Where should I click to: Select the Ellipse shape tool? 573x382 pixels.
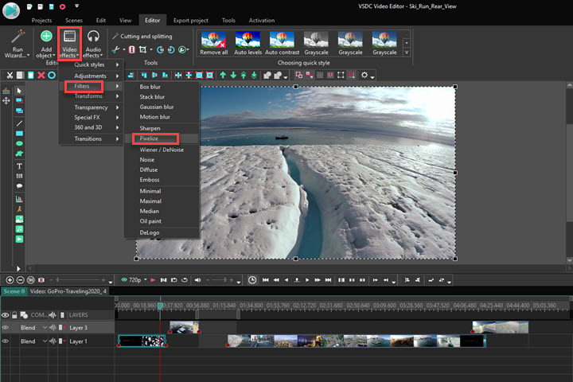click(x=19, y=144)
